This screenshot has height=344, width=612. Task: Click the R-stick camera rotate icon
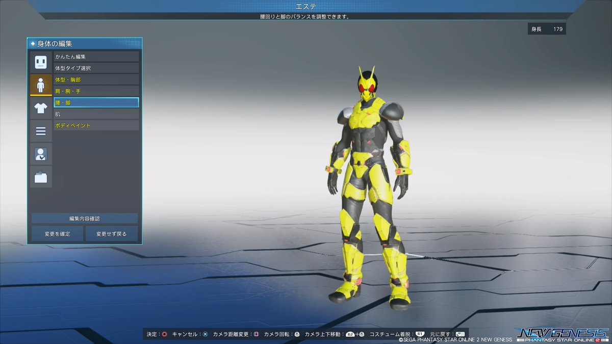tap(297, 334)
